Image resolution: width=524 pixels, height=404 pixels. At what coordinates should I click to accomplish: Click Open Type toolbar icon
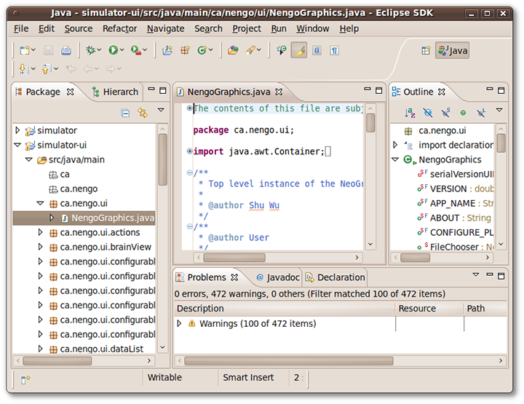233,50
